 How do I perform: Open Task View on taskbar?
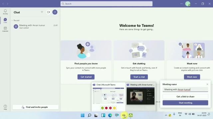[x=96, y=115]
